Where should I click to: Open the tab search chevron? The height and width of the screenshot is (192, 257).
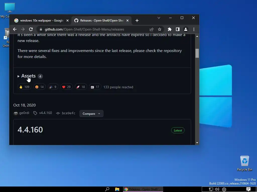[159, 18]
